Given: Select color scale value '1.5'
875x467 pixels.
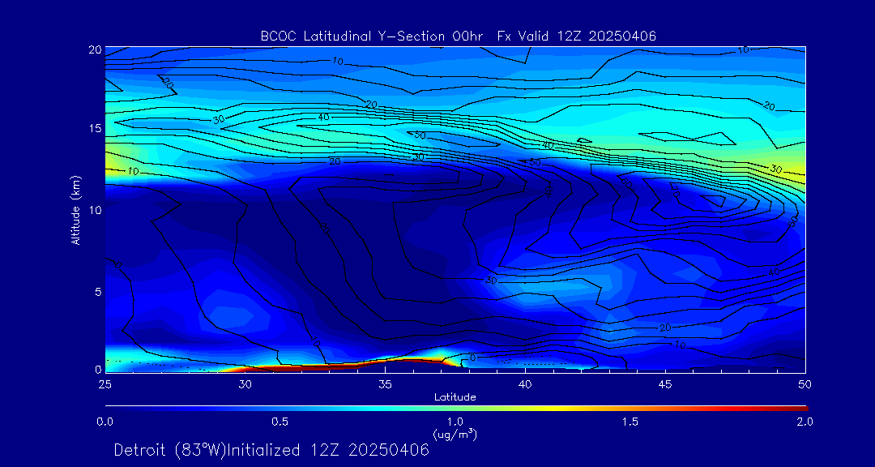Looking at the screenshot, I should (x=630, y=422).
